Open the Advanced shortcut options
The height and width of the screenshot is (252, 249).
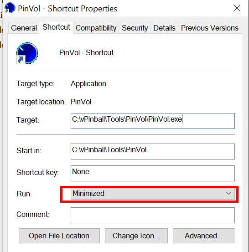(x=203, y=236)
